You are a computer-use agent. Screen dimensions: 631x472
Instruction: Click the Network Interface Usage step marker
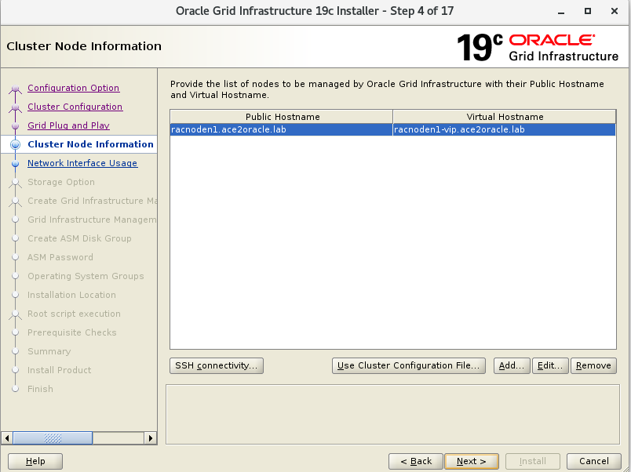(15, 164)
